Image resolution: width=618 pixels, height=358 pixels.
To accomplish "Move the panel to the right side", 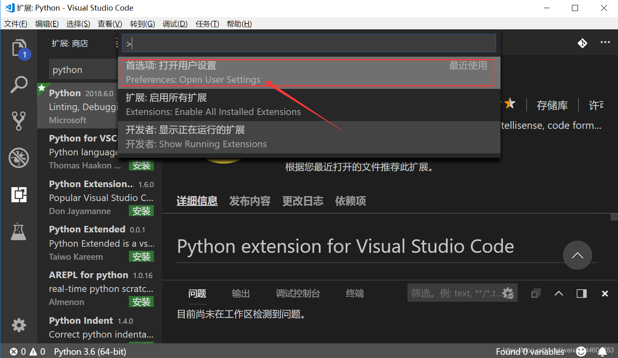I will 582,293.
